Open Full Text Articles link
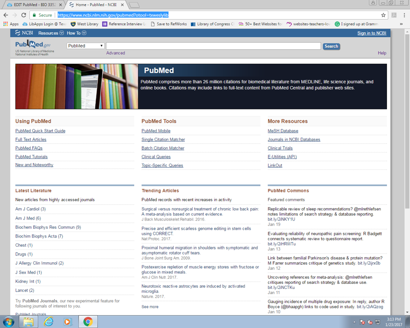The height and width of the screenshot is (328, 410). (x=31, y=139)
